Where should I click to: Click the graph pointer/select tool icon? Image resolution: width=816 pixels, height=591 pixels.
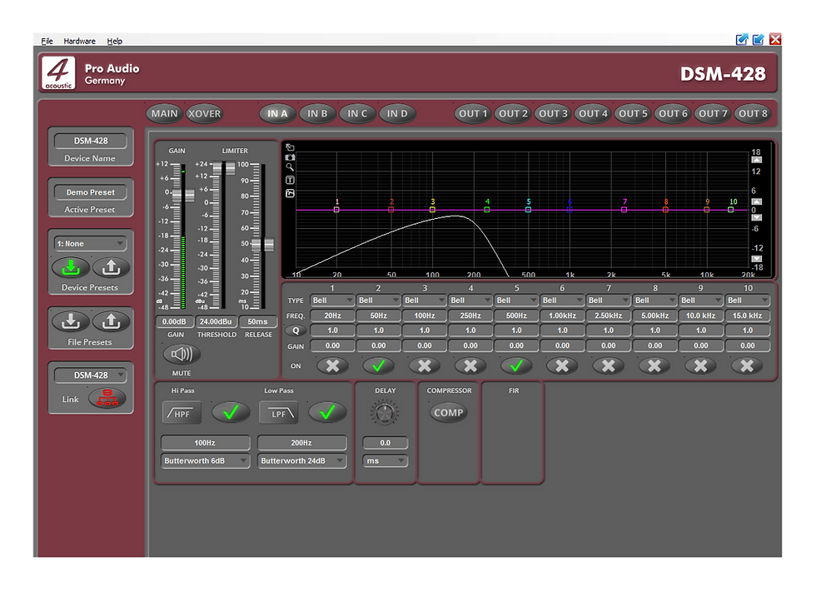click(290, 148)
